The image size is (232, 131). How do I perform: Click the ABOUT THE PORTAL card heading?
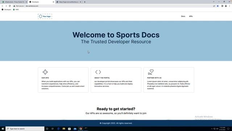102,78
